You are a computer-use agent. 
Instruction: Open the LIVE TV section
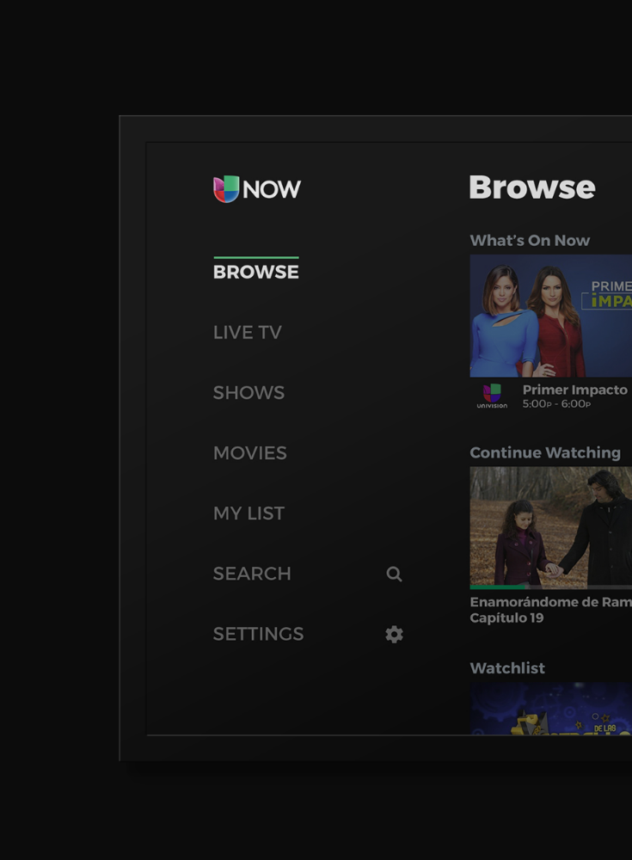(x=247, y=333)
